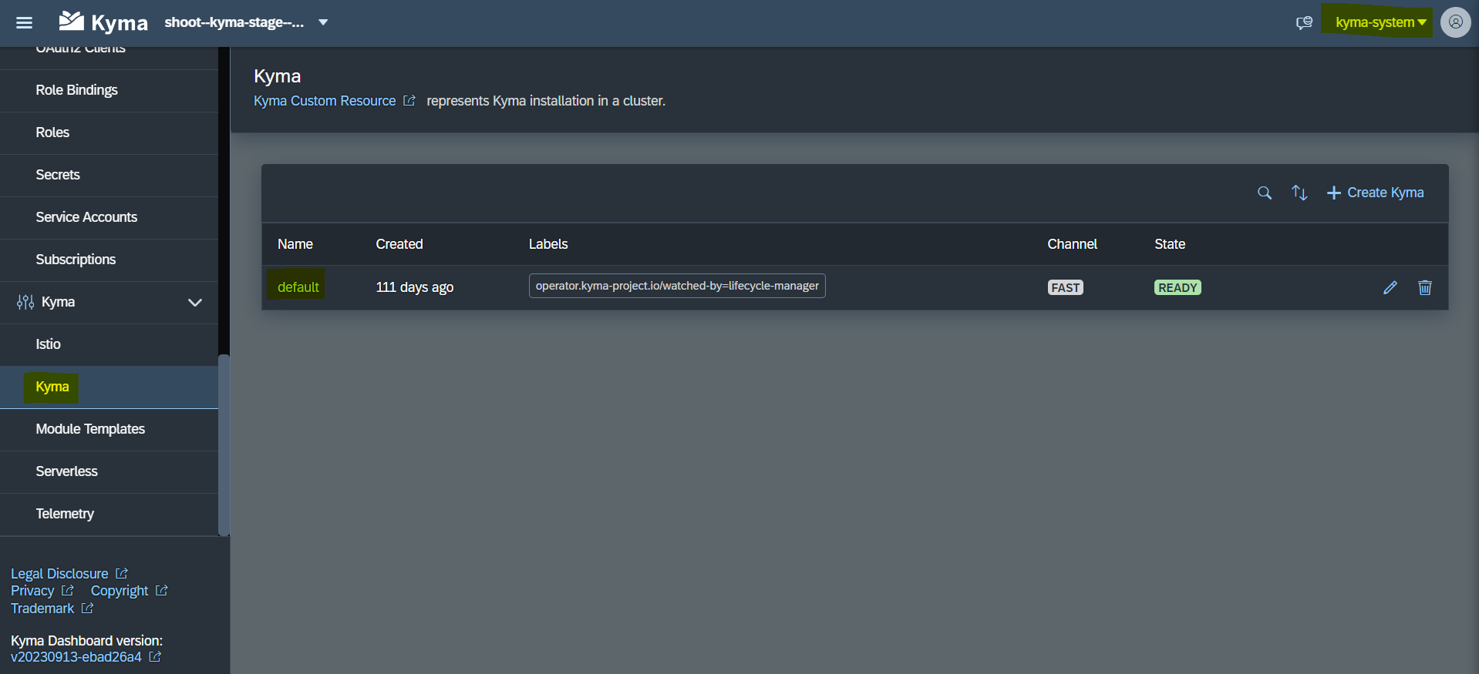1479x674 pixels.
Task: Open Role Bindings in sidebar
Action: 109,91
